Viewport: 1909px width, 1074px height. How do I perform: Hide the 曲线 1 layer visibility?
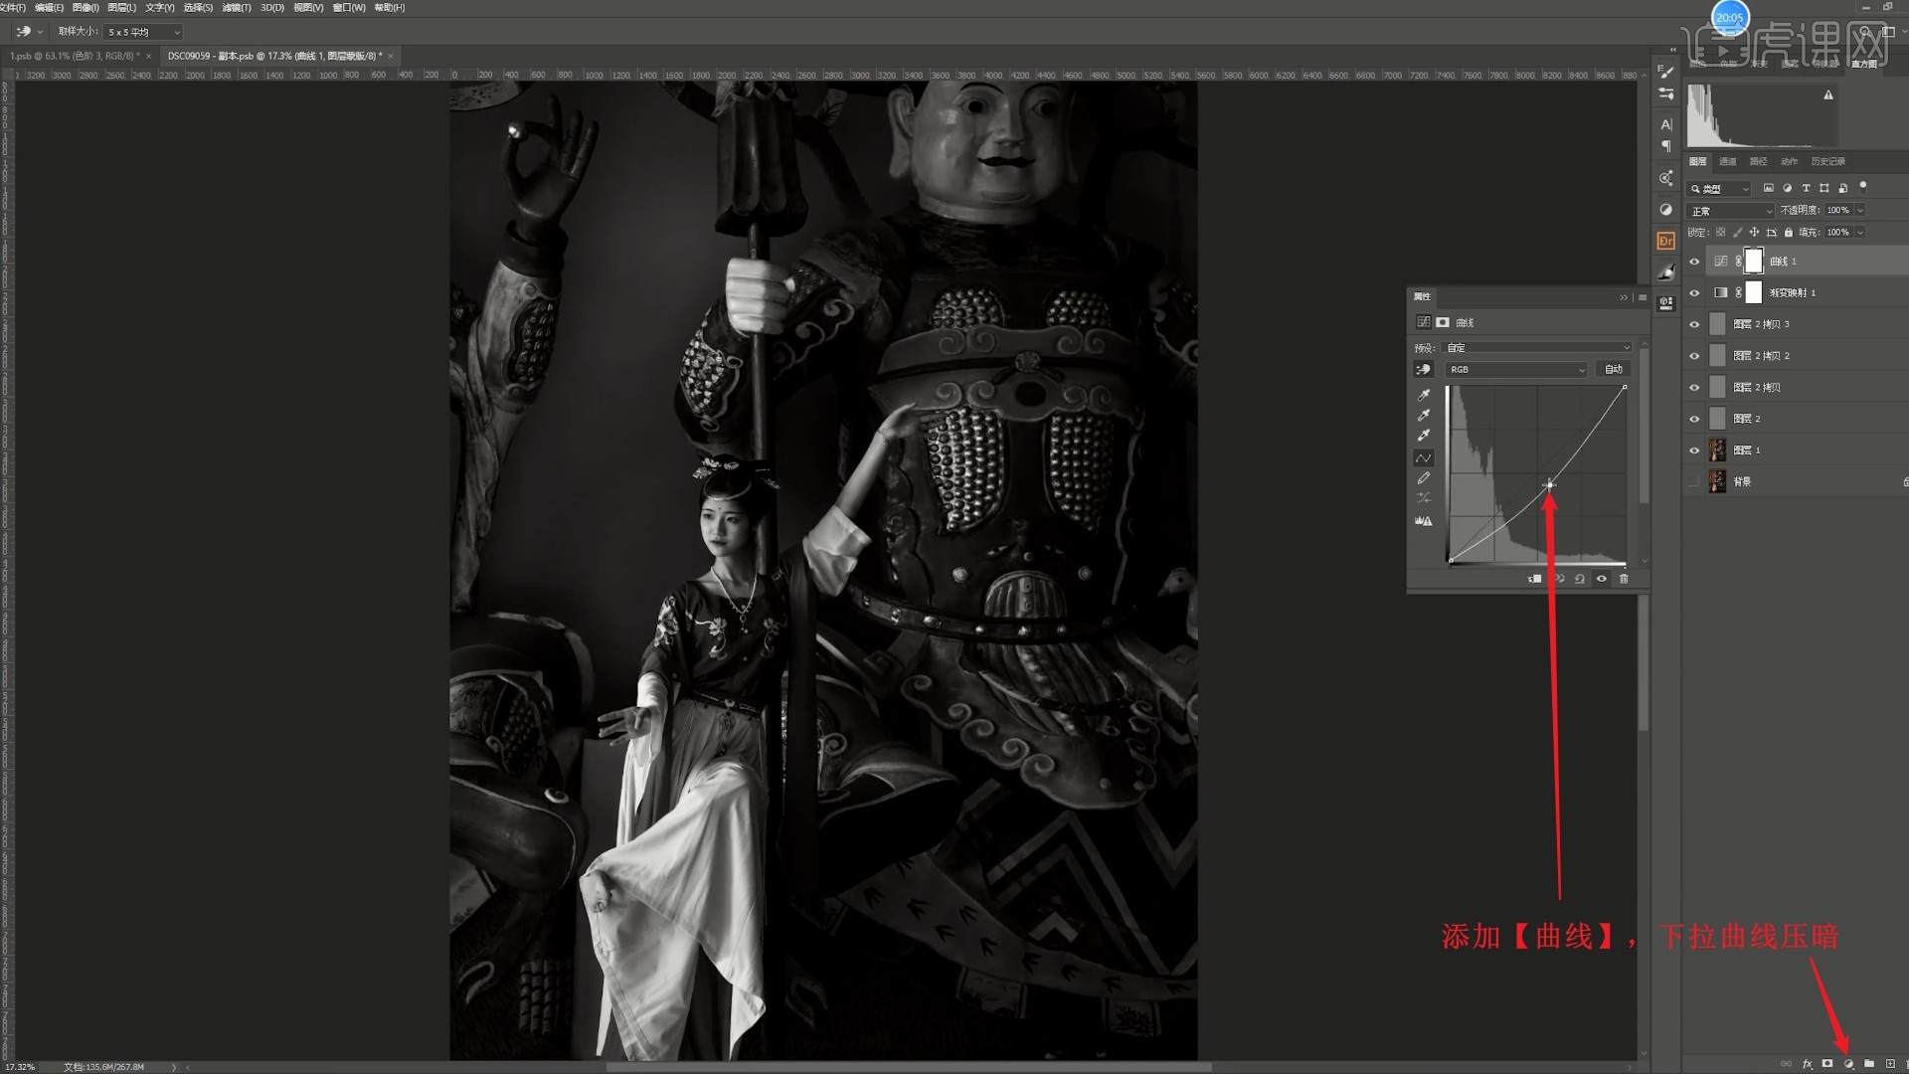[x=1694, y=262]
